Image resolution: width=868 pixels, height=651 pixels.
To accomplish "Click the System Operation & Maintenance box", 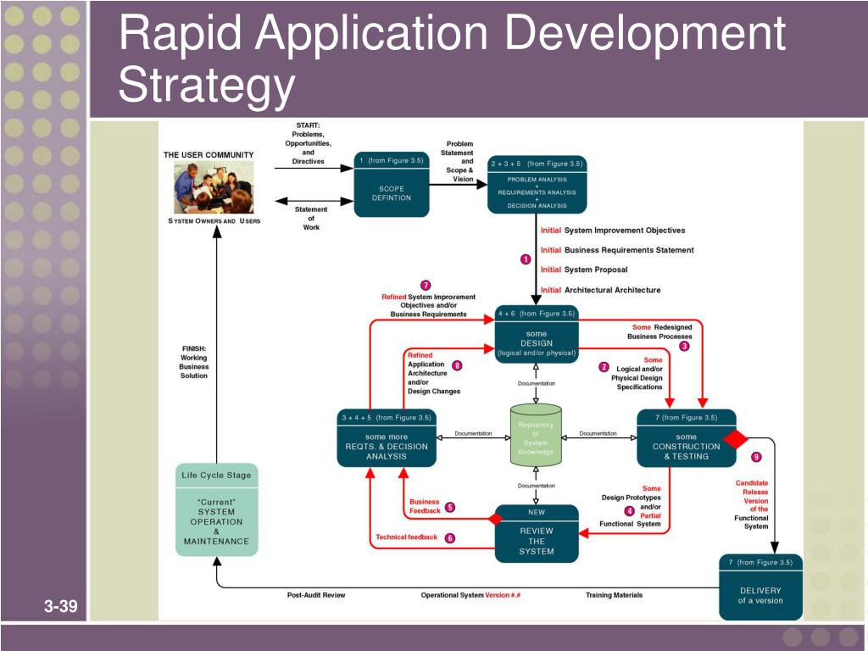I will pyautogui.click(x=216, y=509).
